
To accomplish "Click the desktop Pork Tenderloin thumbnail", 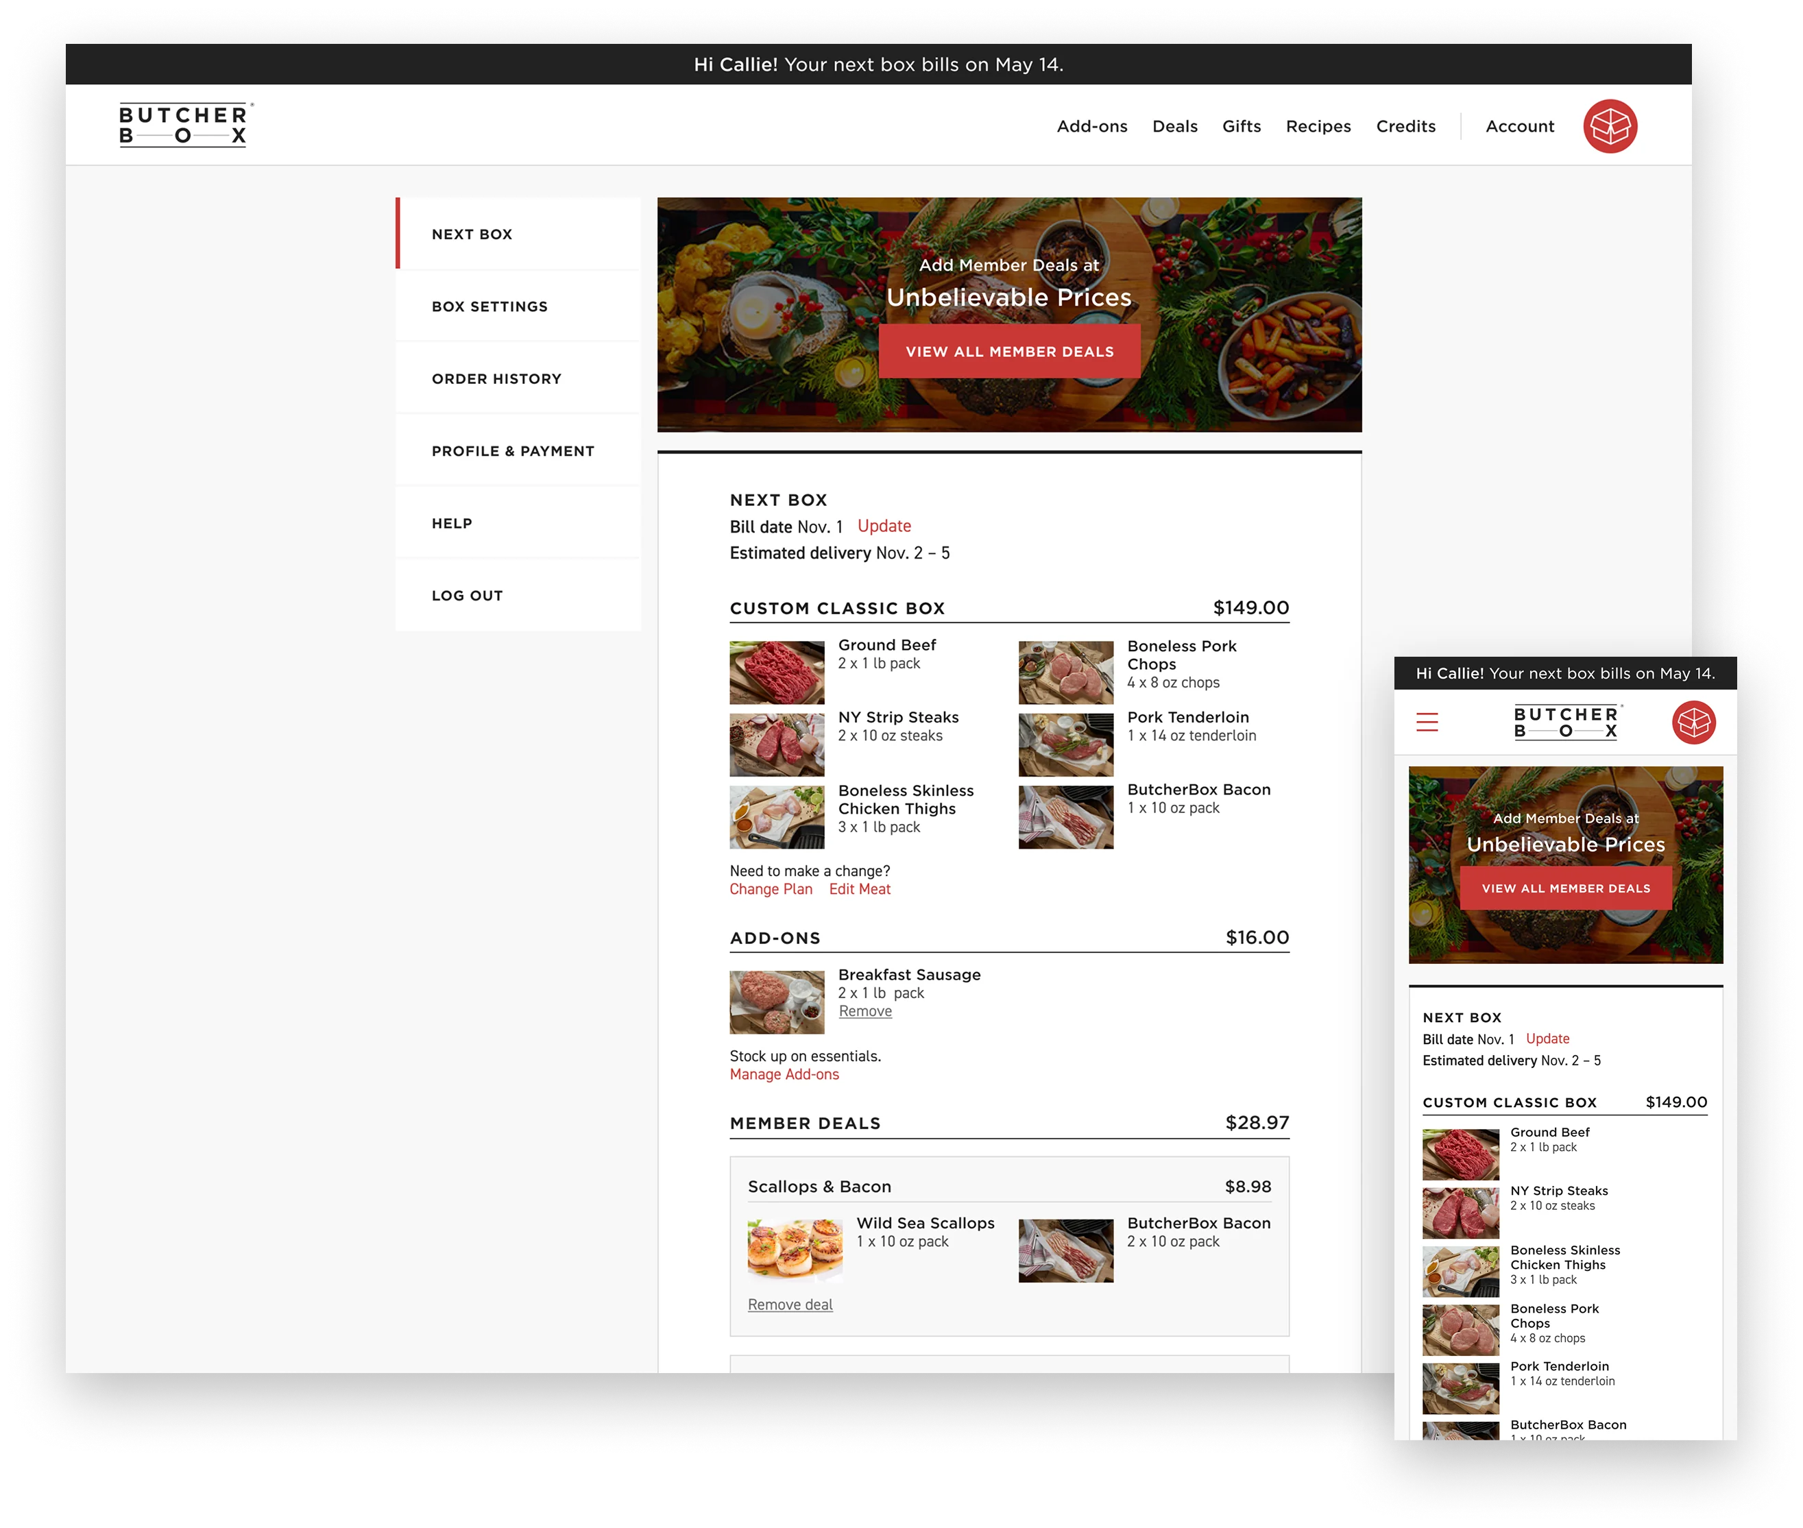I will click(x=1065, y=744).
